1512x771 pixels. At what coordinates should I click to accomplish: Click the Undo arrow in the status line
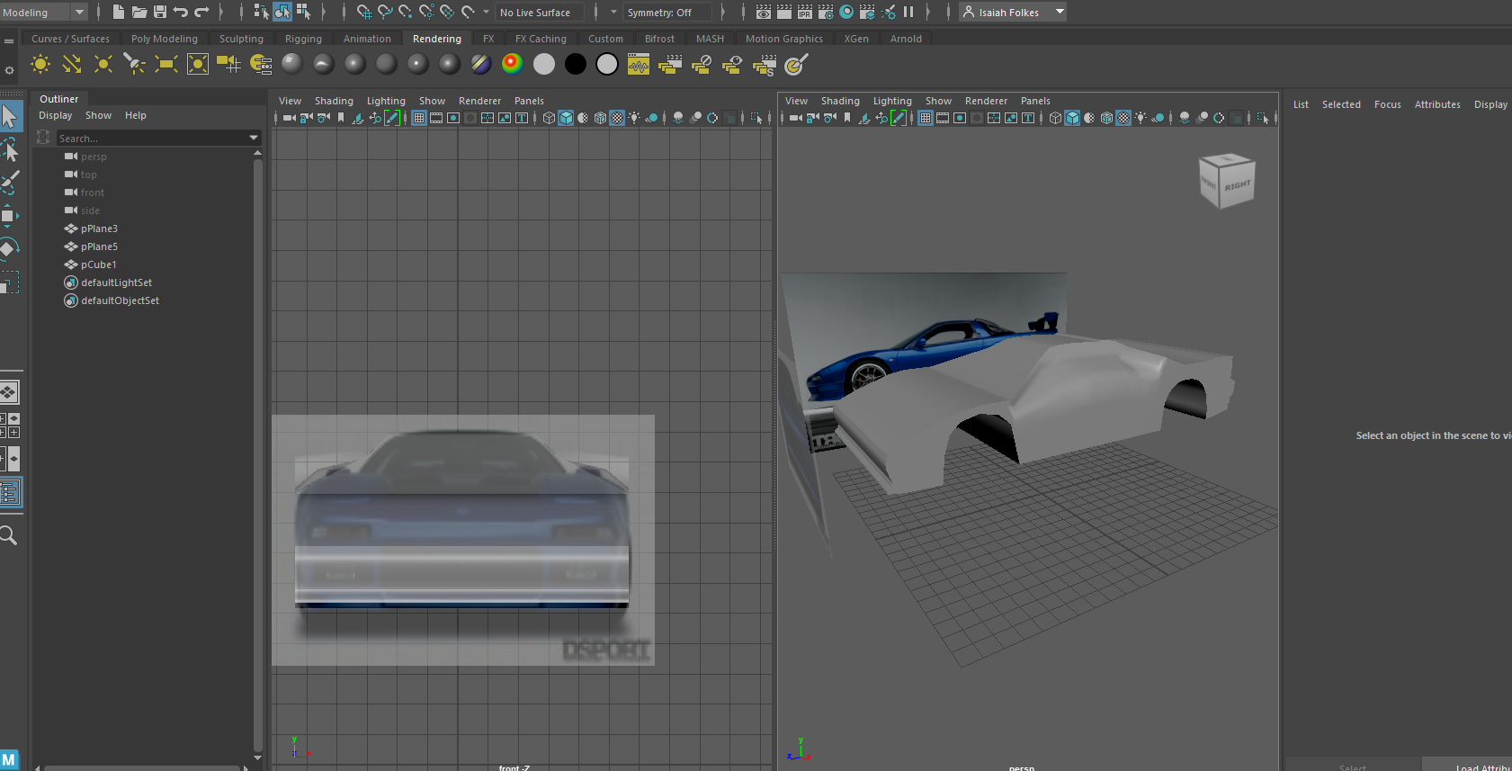181,12
